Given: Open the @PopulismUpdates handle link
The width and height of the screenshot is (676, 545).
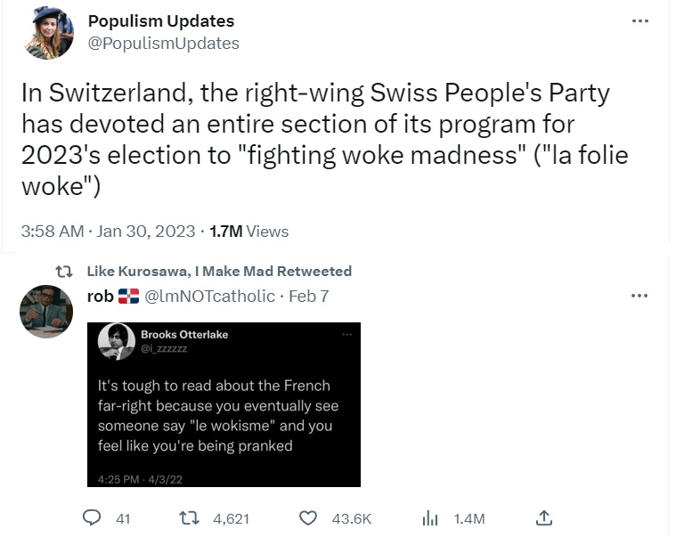Looking at the screenshot, I should click(163, 43).
